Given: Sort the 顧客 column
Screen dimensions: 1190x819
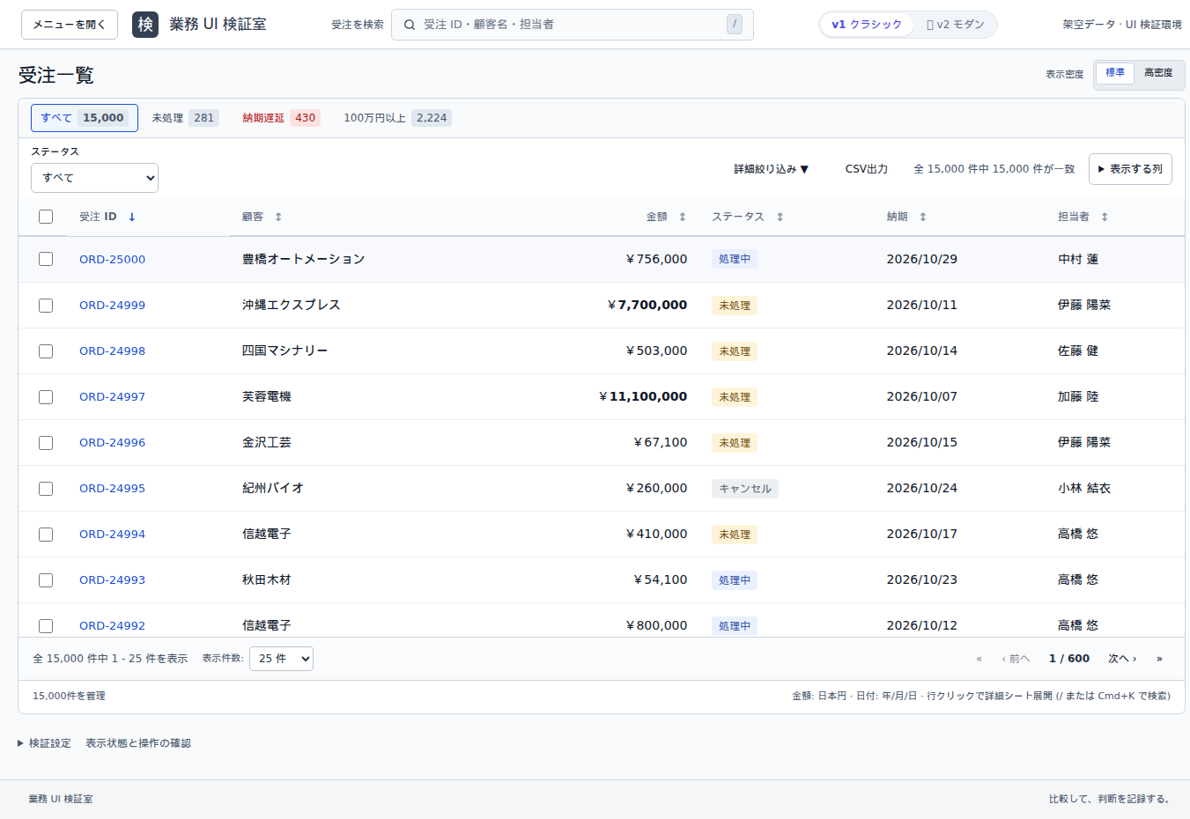Looking at the screenshot, I should [x=278, y=217].
